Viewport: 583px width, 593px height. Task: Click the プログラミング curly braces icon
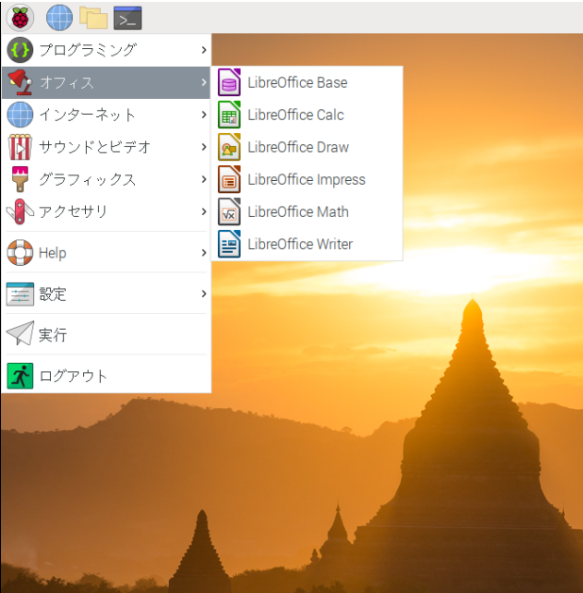click(20, 50)
